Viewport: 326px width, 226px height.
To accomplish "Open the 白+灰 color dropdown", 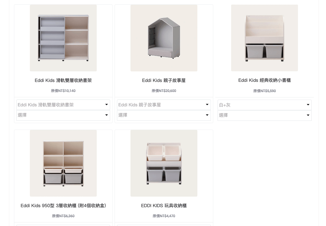I will [x=265, y=105].
